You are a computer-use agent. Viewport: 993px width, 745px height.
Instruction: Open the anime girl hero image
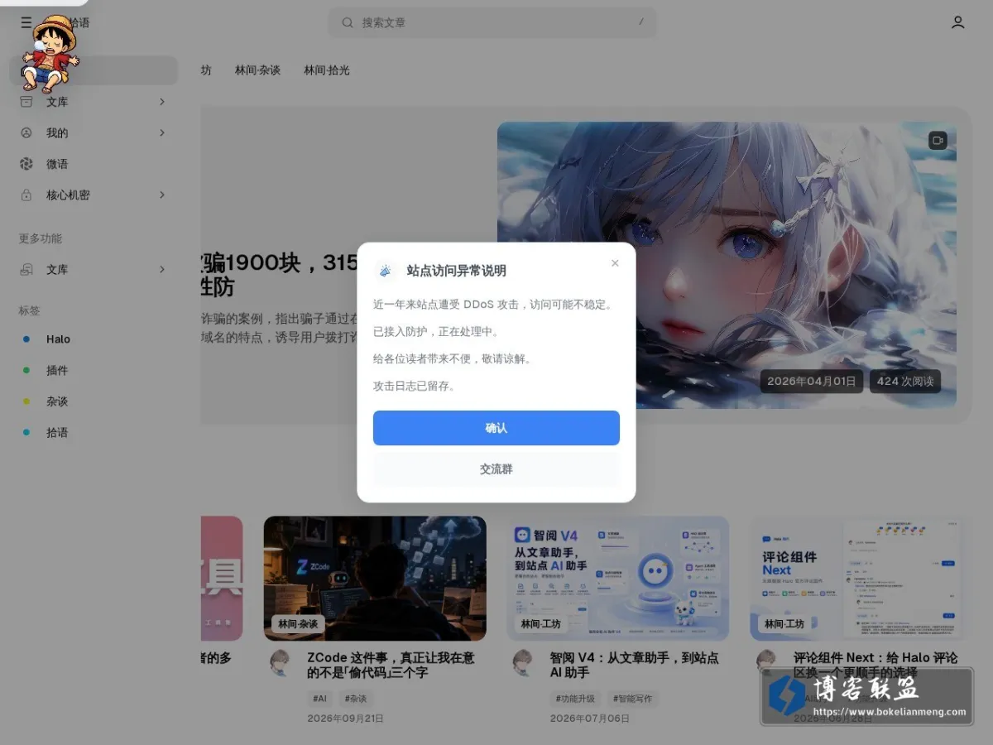(727, 265)
